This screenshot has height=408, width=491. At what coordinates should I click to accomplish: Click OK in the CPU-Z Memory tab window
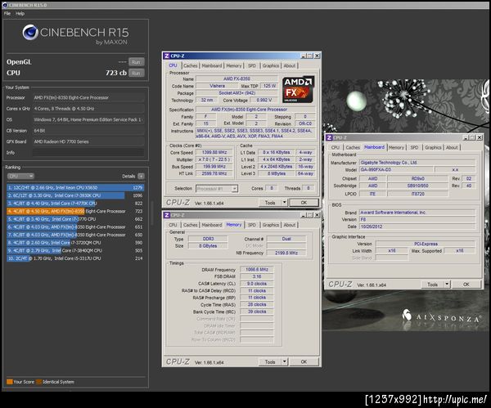pos(304,361)
